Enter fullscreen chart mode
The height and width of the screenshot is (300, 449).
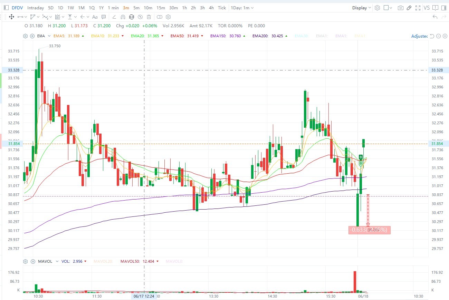pyautogui.click(x=418, y=8)
